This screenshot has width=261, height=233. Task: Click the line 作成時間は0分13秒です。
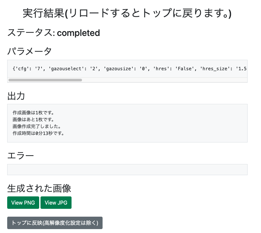click(x=39, y=133)
